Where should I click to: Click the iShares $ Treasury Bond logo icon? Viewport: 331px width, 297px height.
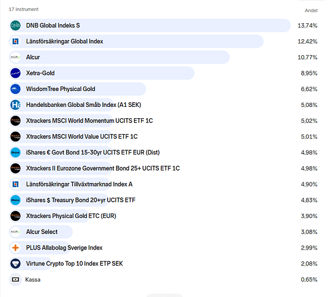click(x=15, y=200)
